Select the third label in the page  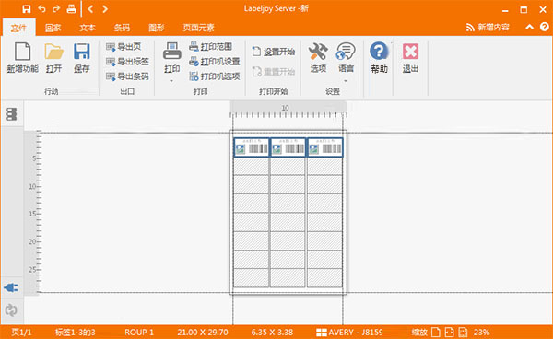324,147
